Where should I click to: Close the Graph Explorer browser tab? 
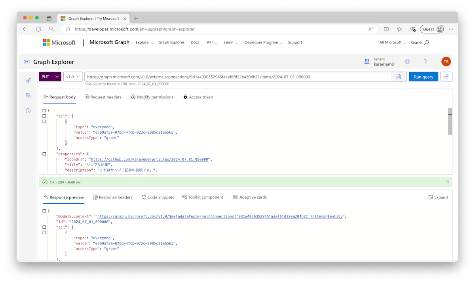click(125, 19)
